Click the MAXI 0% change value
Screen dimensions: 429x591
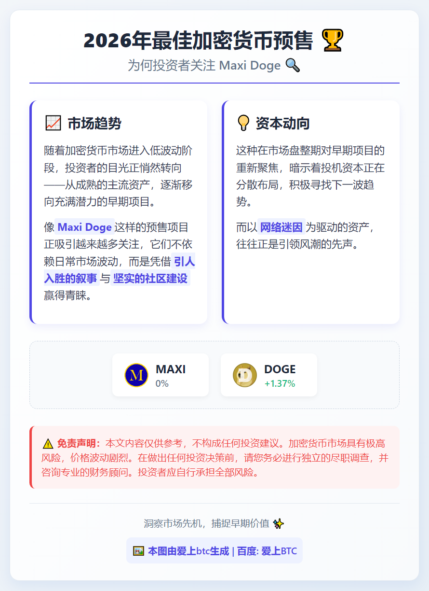162,384
